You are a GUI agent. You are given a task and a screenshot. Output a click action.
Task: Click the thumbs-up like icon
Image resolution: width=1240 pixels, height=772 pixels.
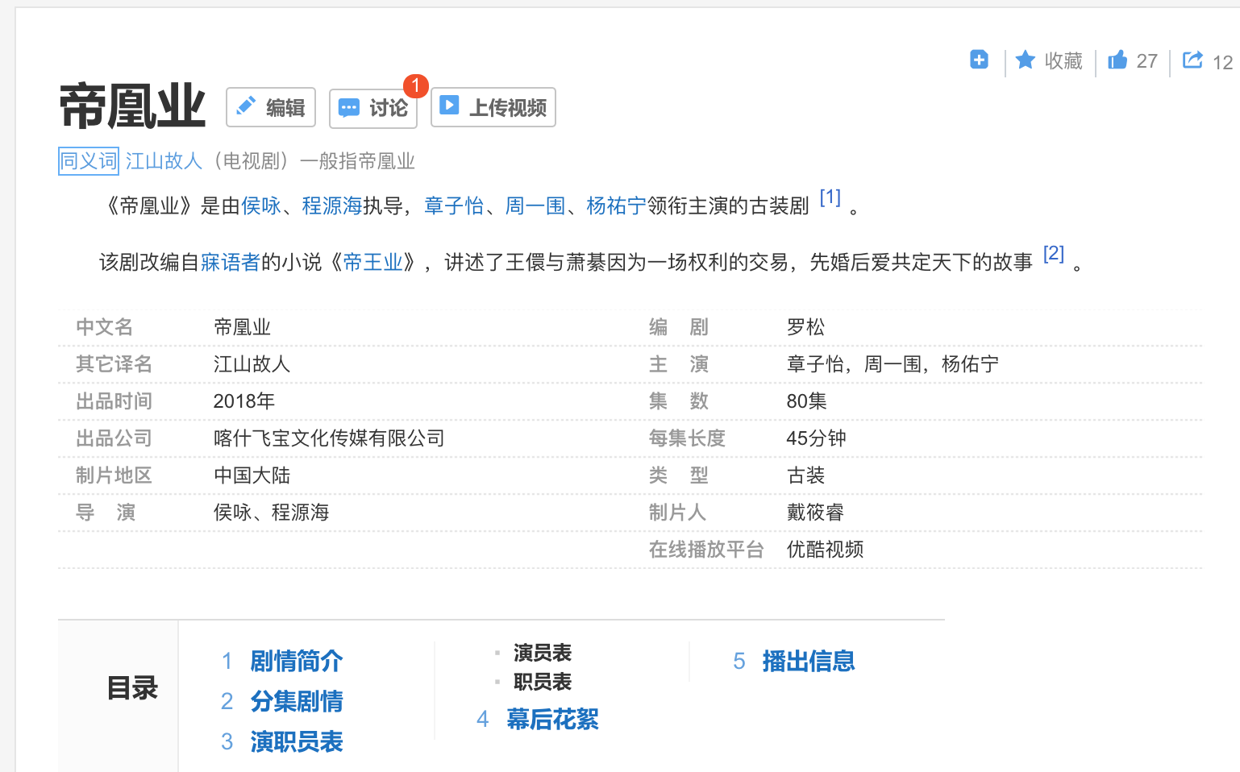click(x=1117, y=60)
